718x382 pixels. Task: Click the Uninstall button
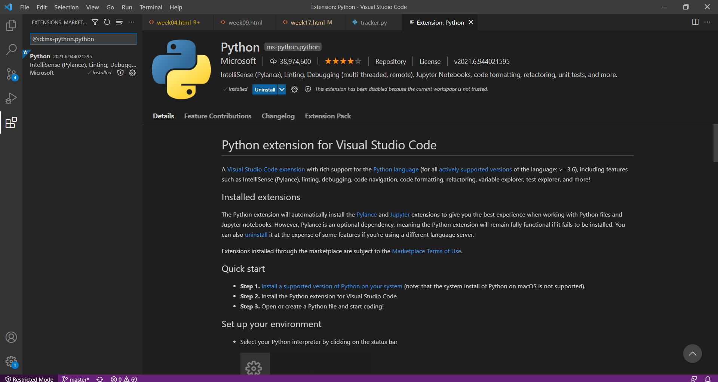pos(265,90)
